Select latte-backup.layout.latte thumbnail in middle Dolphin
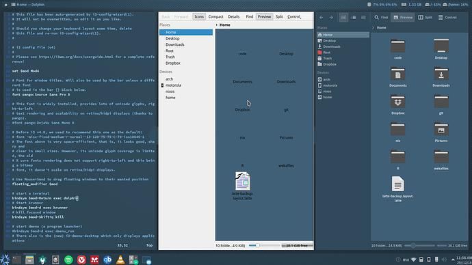472x265 pixels. click(242, 181)
